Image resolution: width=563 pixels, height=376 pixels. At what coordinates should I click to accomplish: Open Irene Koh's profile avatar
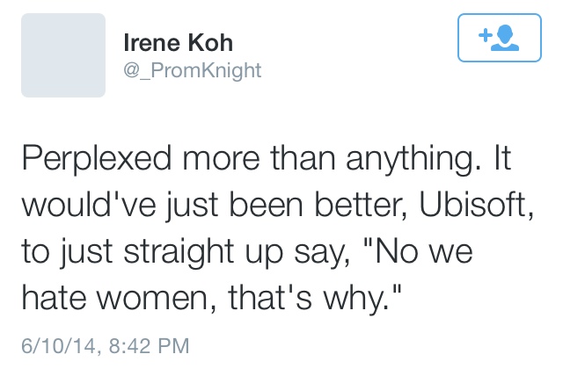(x=63, y=55)
